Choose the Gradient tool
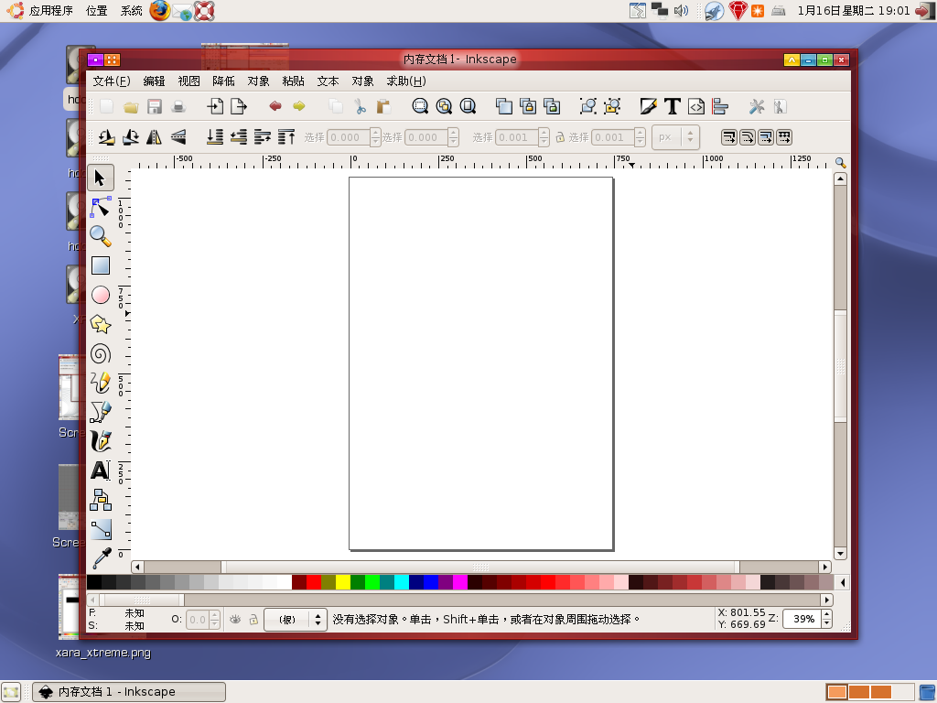This screenshot has width=937, height=703. [101, 529]
